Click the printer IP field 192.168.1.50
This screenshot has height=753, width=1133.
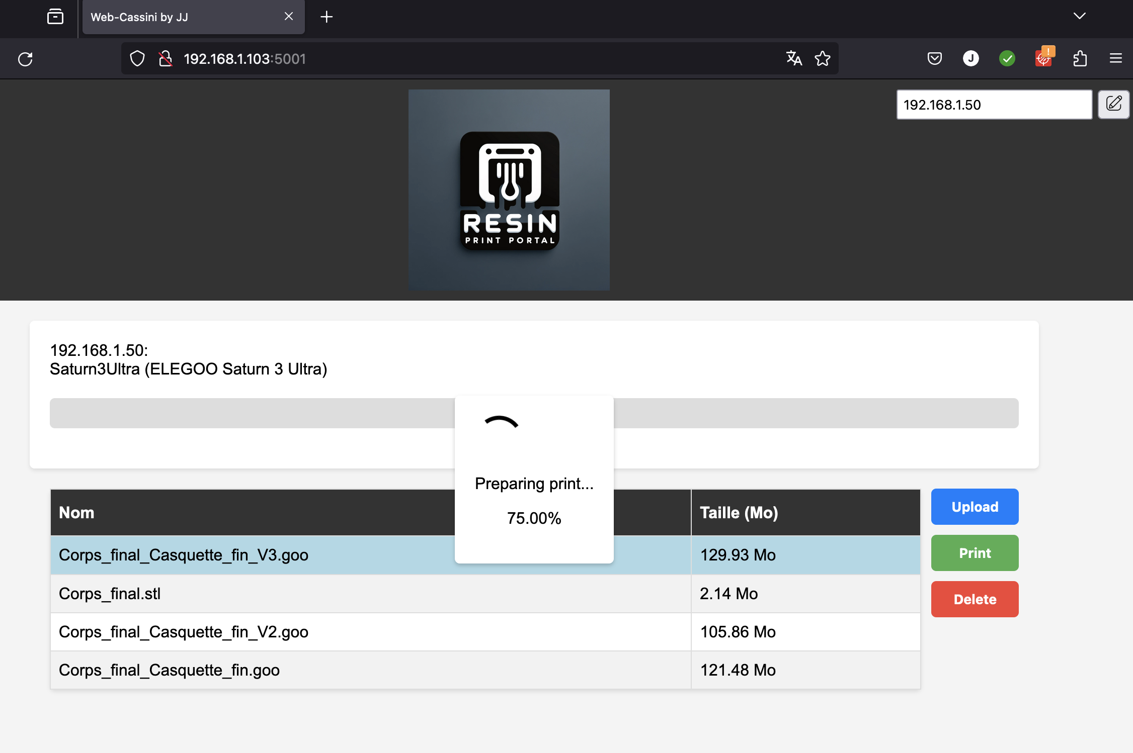tap(994, 105)
